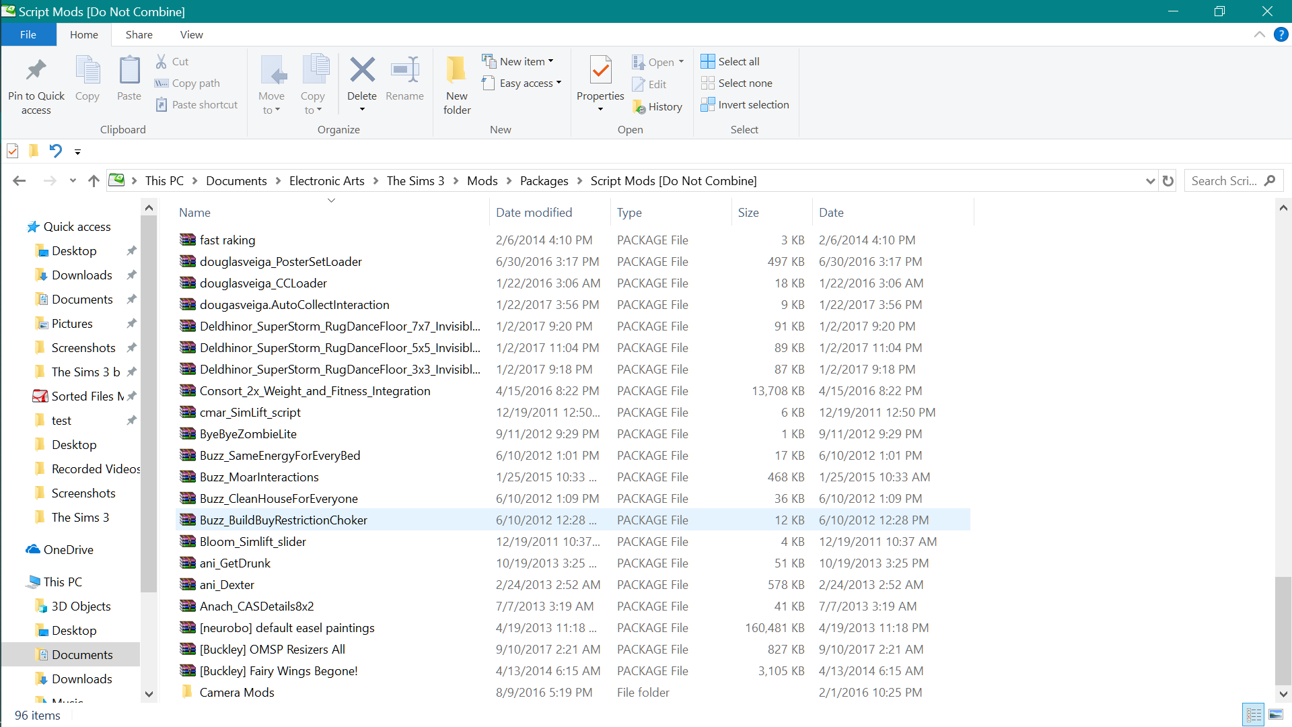This screenshot has height=727, width=1292.
Task: Click the Select none icon
Action: (x=708, y=83)
